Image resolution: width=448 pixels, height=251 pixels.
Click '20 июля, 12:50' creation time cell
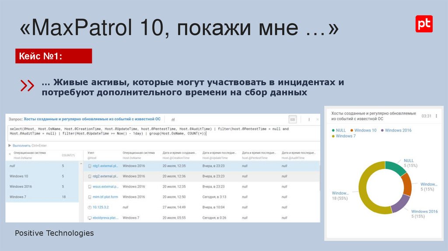pos(174,197)
